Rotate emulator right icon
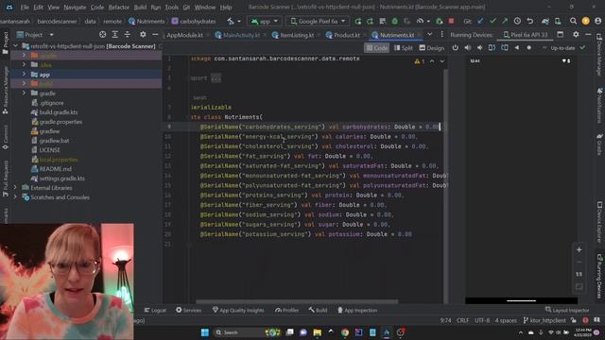The width and height of the screenshot is (605, 340). (504, 48)
